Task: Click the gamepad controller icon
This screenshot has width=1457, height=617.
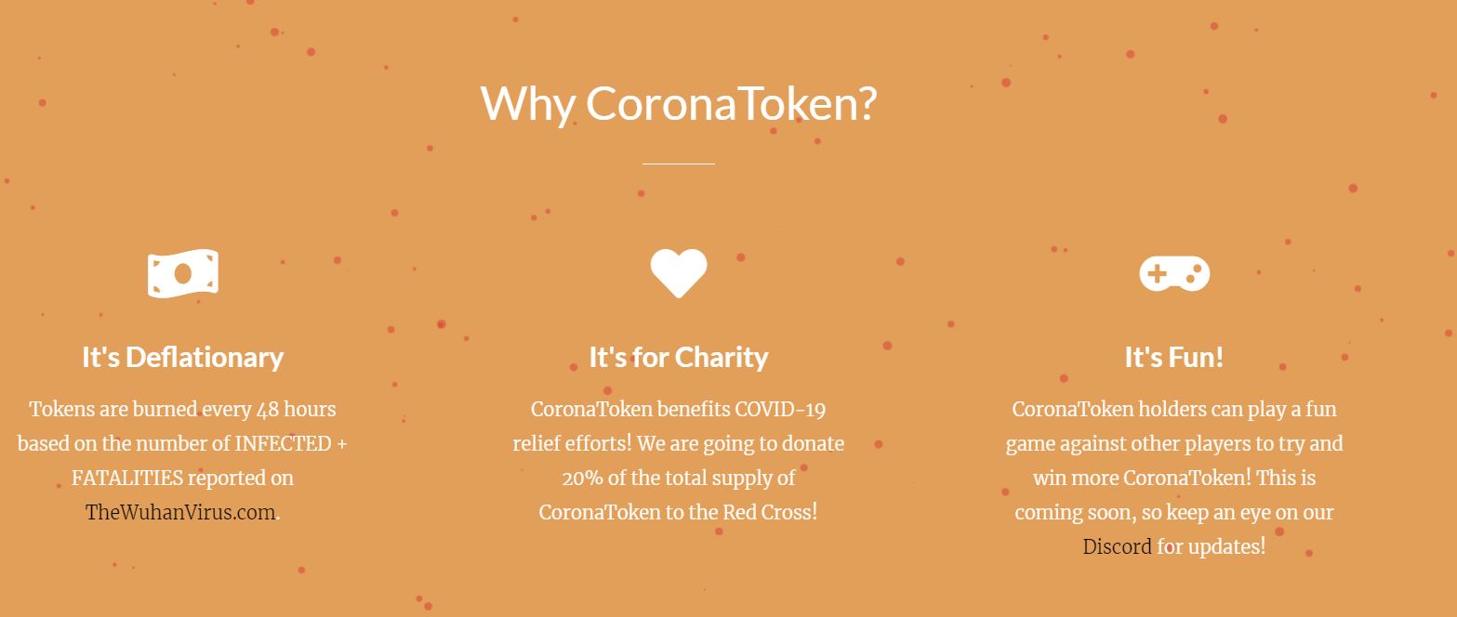Action: 1174,273
